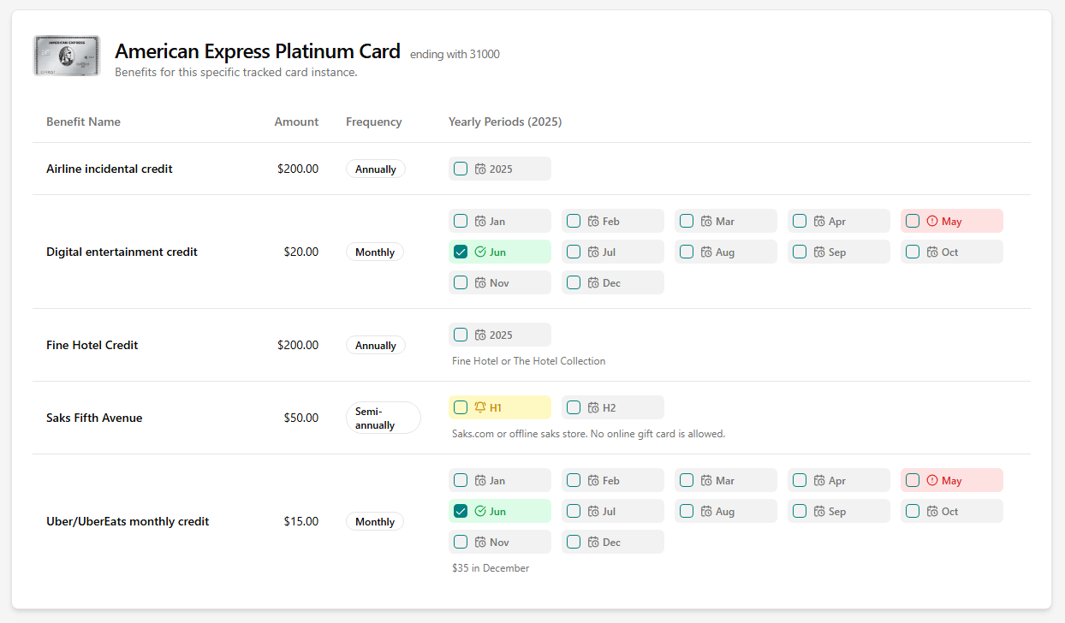Click the calendar icon for Digital entertainment Mar
The height and width of the screenshot is (623, 1065).
coord(706,221)
